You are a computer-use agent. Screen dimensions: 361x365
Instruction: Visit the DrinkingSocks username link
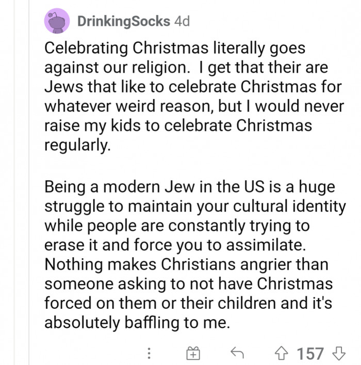tap(123, 22)
